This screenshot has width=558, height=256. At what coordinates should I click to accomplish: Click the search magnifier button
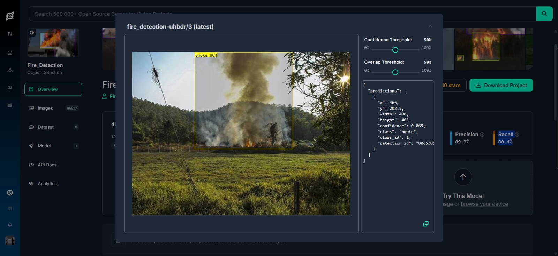544,14
